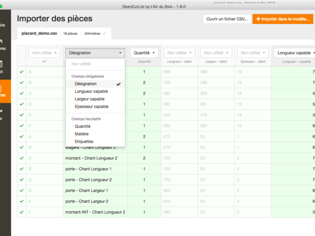The width and height of the screenshot is (315, 236).
Task: Click the green checkmark in the 696 row
Action: [x=22, y=72]
